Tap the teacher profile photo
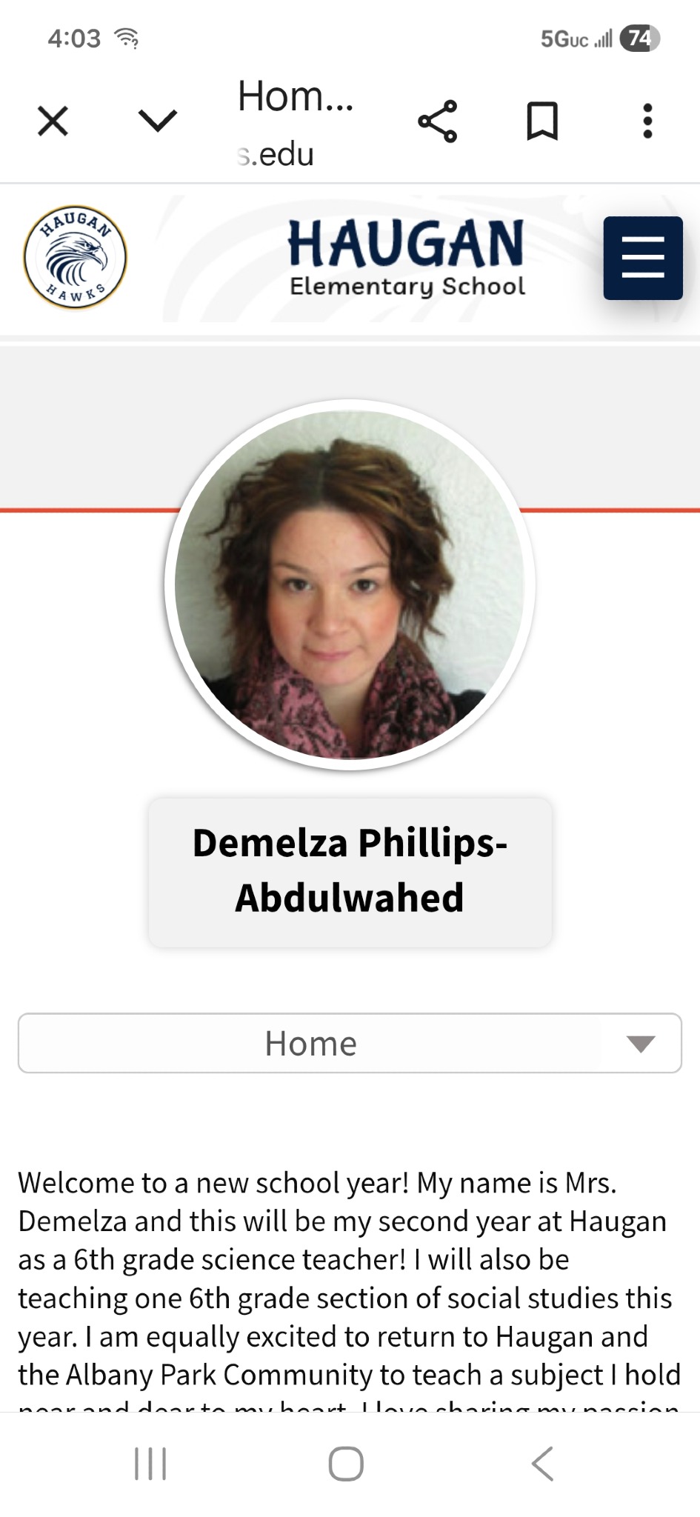This screenshot has height=1517, width=700. [350, 584]
